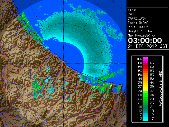Viewport: 169px width, 127px height.
Task: Click the purple 60–66 dBZ legend band
Action: (145, 63)
